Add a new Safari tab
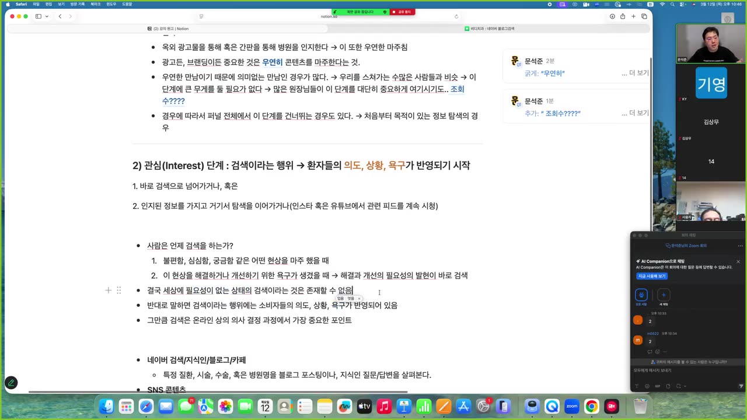 (x=633, y=16)
